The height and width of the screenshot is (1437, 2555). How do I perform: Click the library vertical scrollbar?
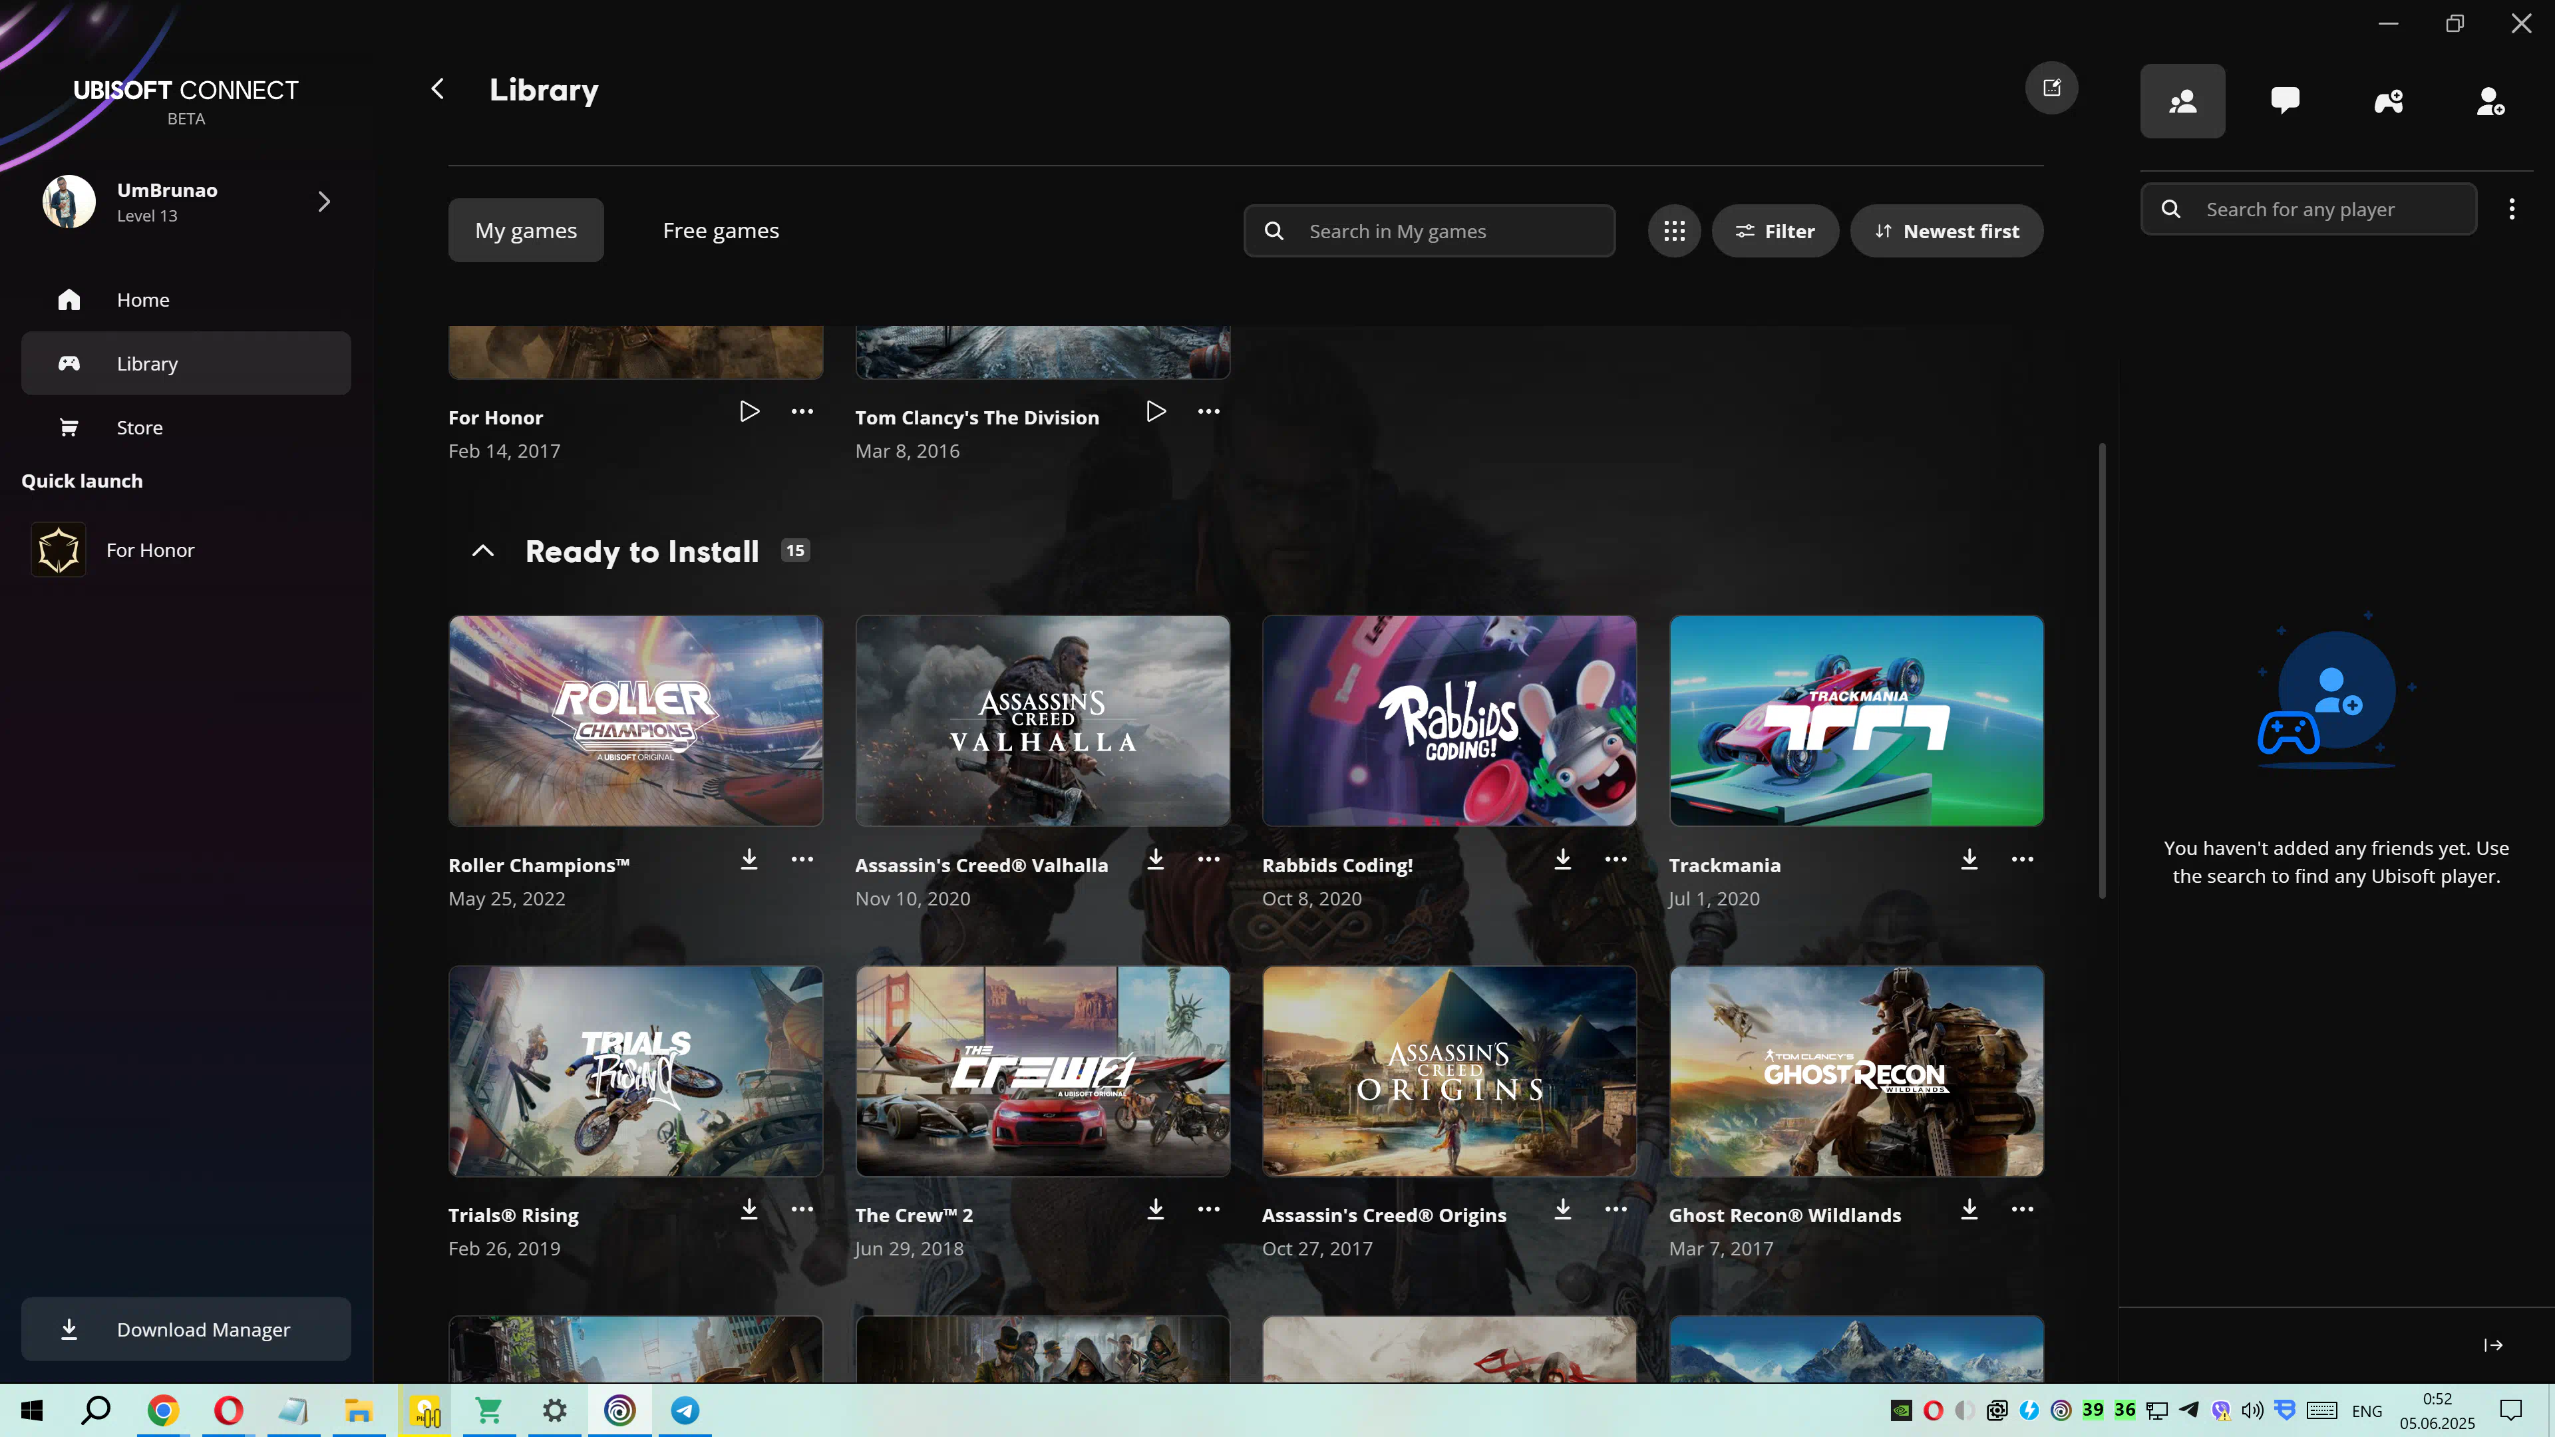tap(2102, 671)
